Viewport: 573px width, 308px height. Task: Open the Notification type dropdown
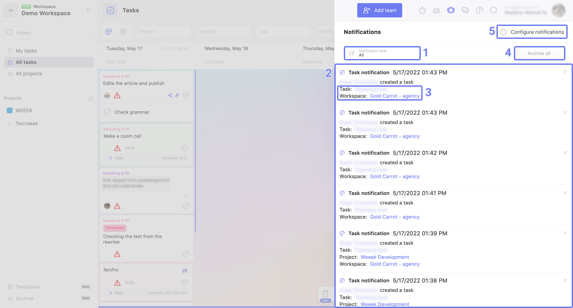pyautogui.click(x=382, y=53)
